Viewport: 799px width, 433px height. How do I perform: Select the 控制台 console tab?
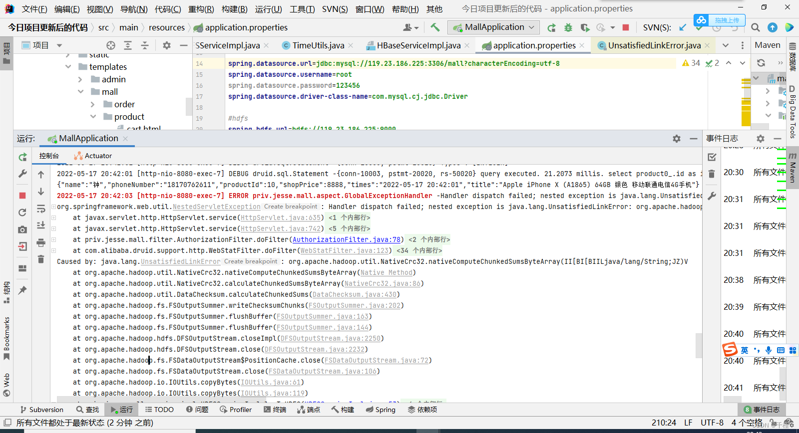pyautogui.click(x=49, y=156)
